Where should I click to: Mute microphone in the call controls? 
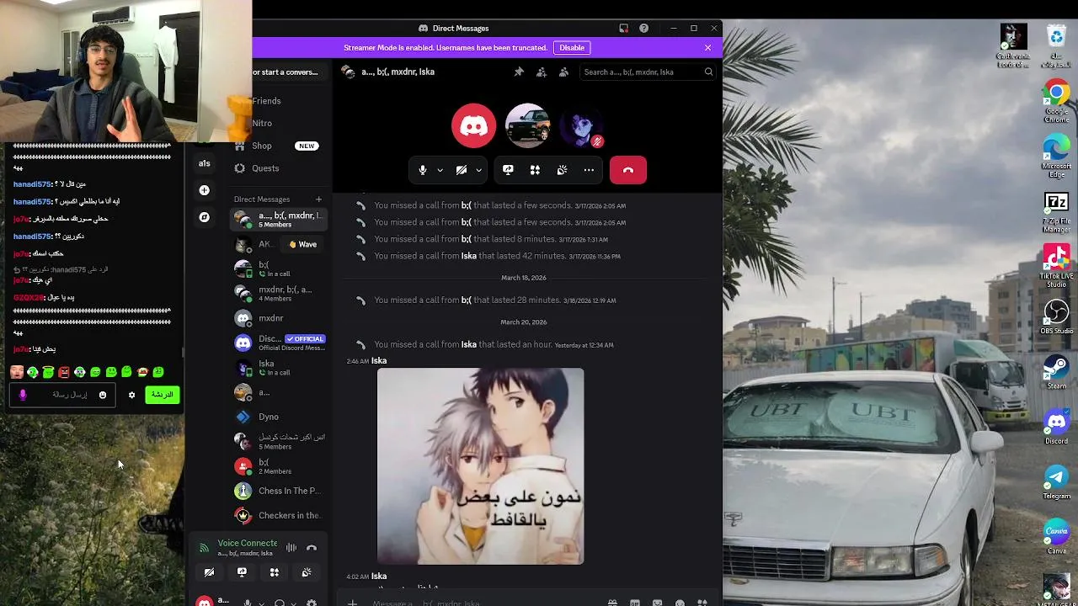(423, 170)
